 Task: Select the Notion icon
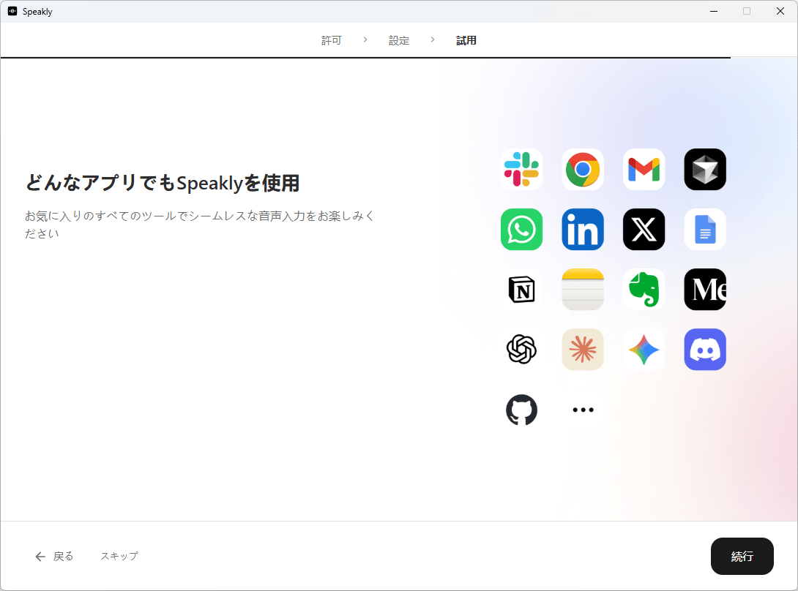[521, 290]
